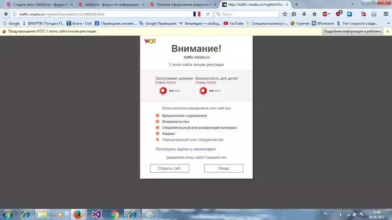Show more bookmarks with double chevron

[388, 23]
